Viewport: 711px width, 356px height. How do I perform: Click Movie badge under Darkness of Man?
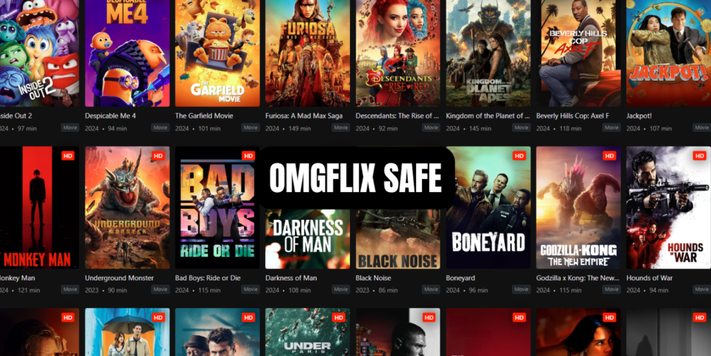[340, 289]
